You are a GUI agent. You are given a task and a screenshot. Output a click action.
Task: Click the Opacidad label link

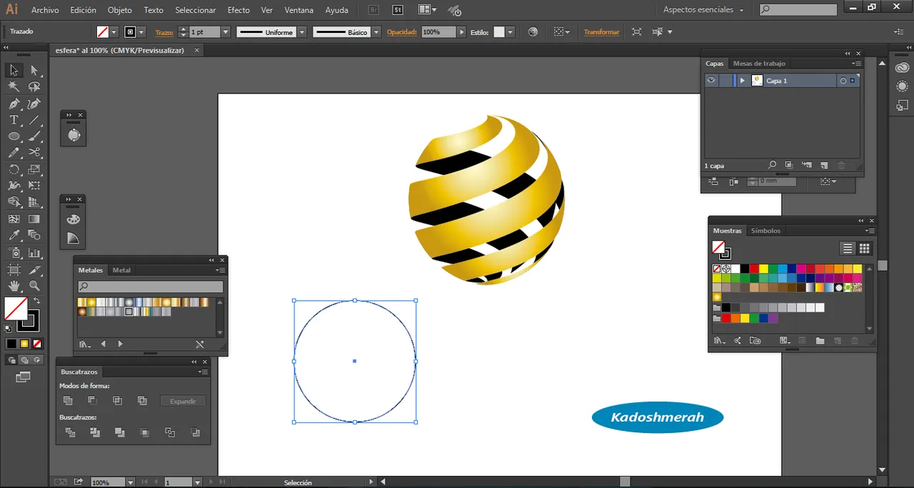[402, 32]
